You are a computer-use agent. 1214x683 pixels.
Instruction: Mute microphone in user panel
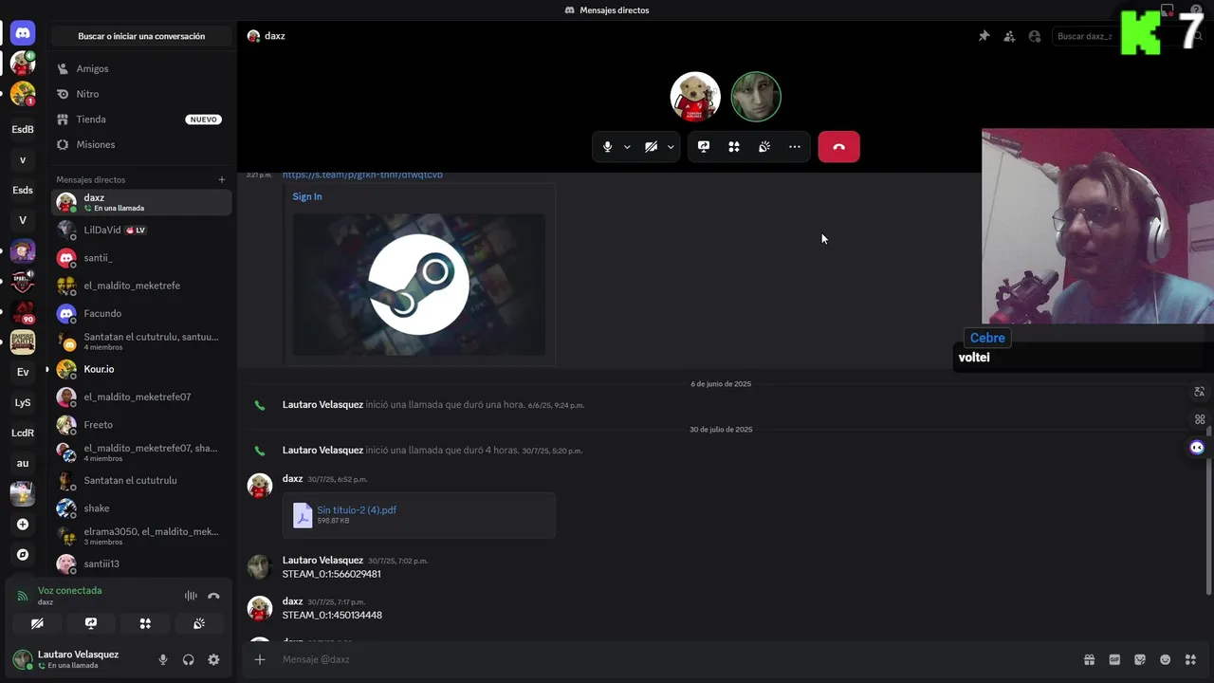pyautogui.click(x=163, y=659)
